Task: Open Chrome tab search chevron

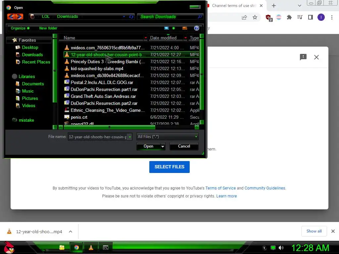Action: click(x=299, y=6)
